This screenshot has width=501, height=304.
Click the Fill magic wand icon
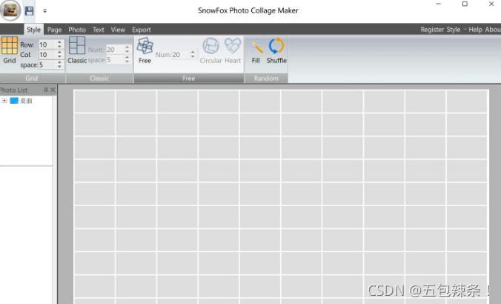256,47
